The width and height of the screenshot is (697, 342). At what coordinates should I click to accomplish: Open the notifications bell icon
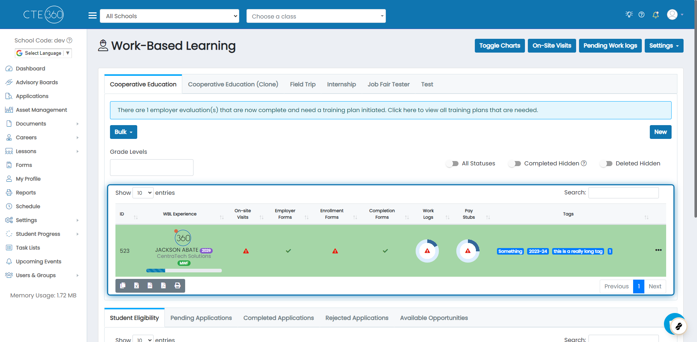(656, 15)
